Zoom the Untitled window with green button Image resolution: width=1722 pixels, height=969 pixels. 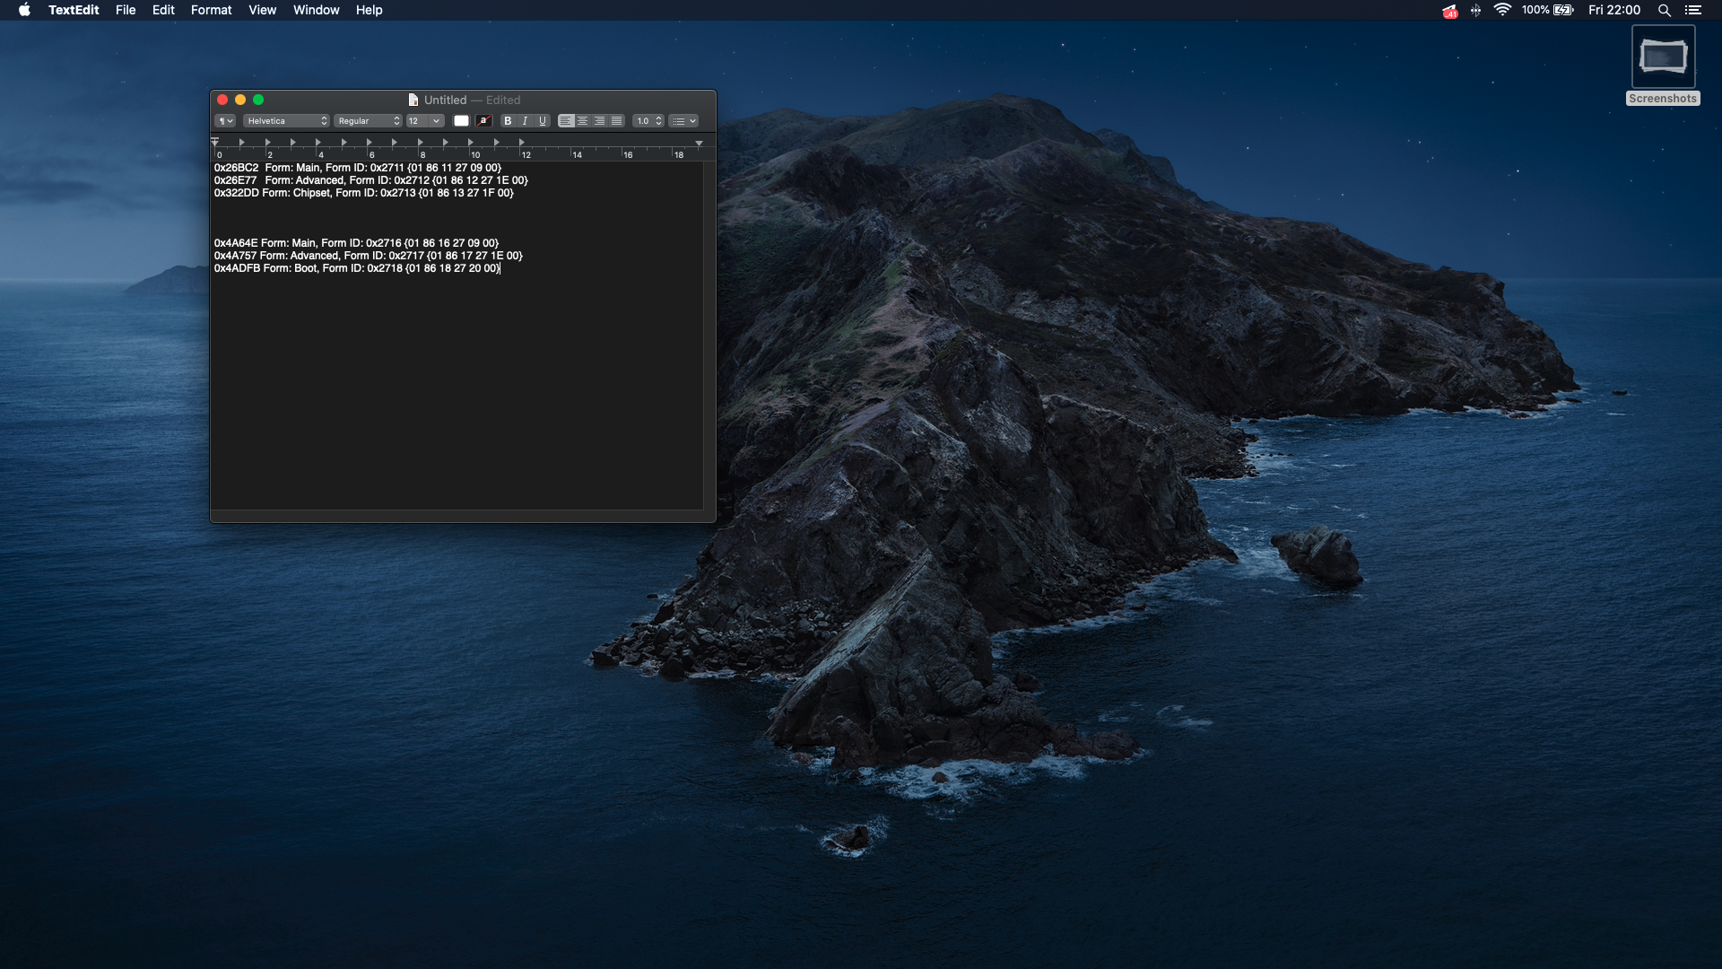(x=258, y=100)
